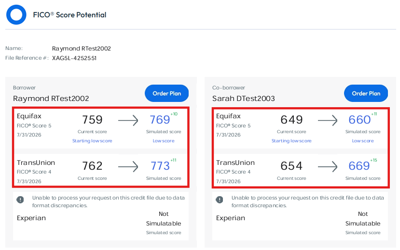The image size is (400, 250).
Task: Click borrower's Experian warning exclamation icon
Action: point(20,200)
